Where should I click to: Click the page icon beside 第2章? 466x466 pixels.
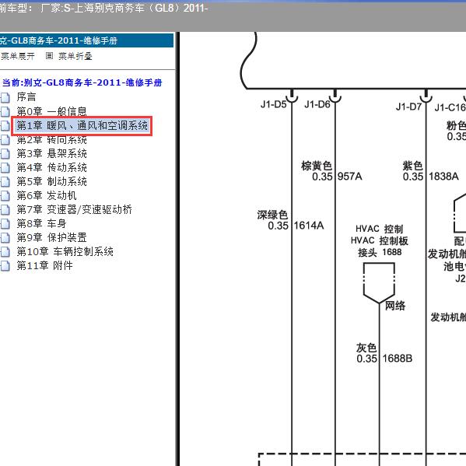[x=5, y=140]
